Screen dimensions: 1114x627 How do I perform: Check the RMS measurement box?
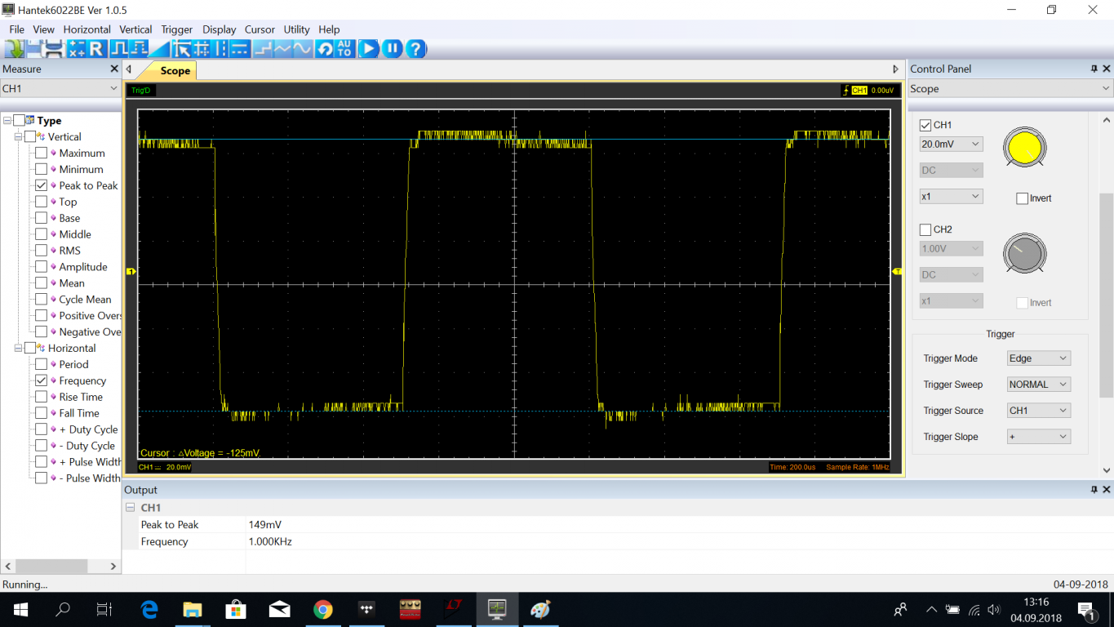click(41, 251)
